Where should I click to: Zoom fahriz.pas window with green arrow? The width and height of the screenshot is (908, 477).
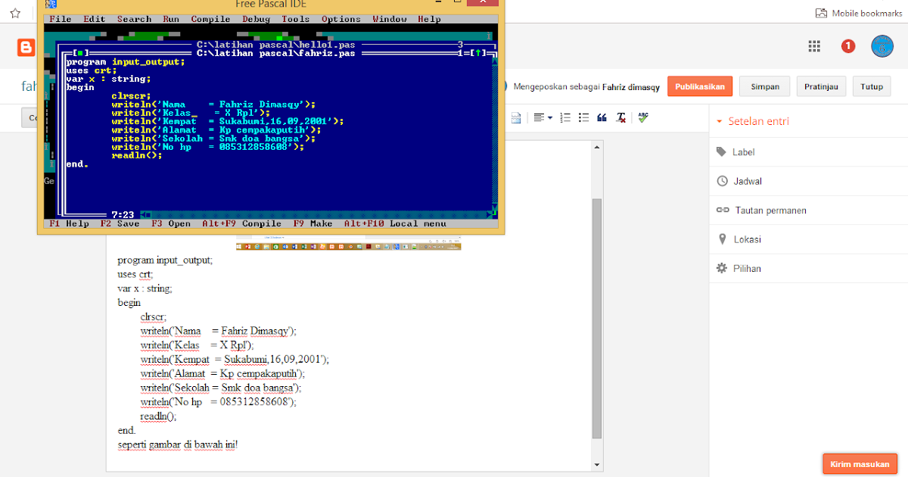(x=480, y=53)
